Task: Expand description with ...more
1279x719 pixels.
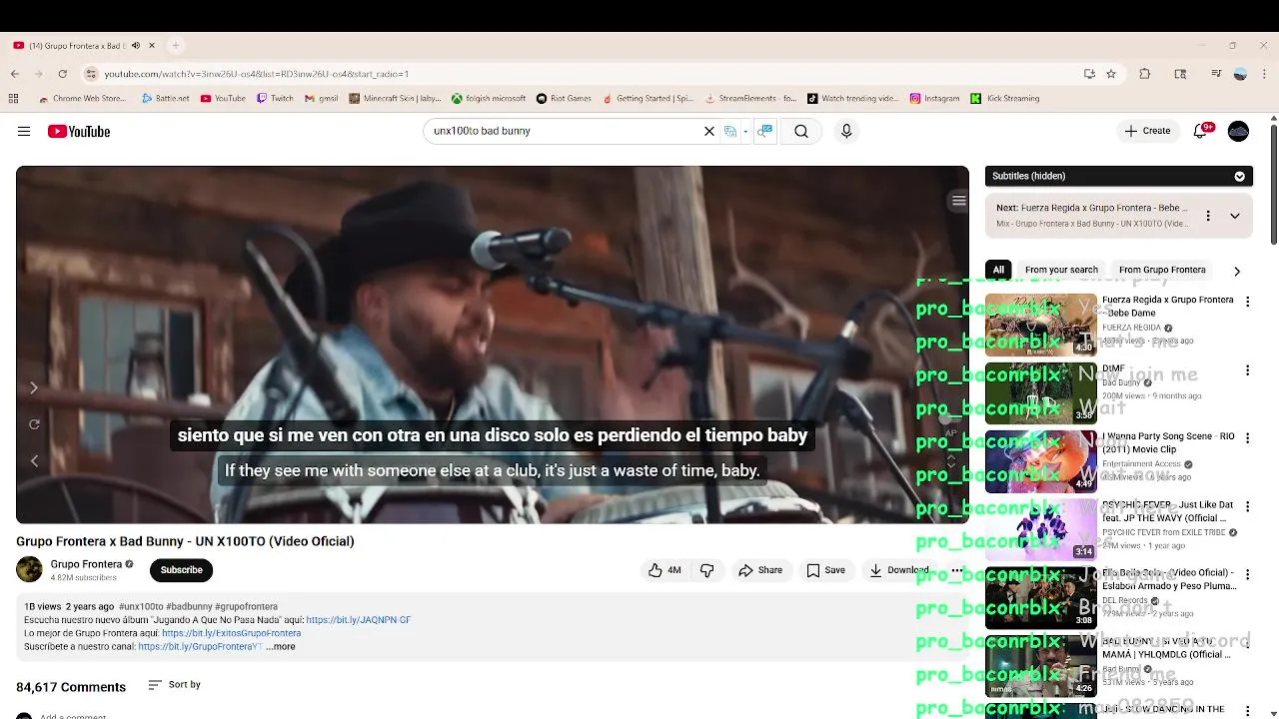Action: click(281, 646)
